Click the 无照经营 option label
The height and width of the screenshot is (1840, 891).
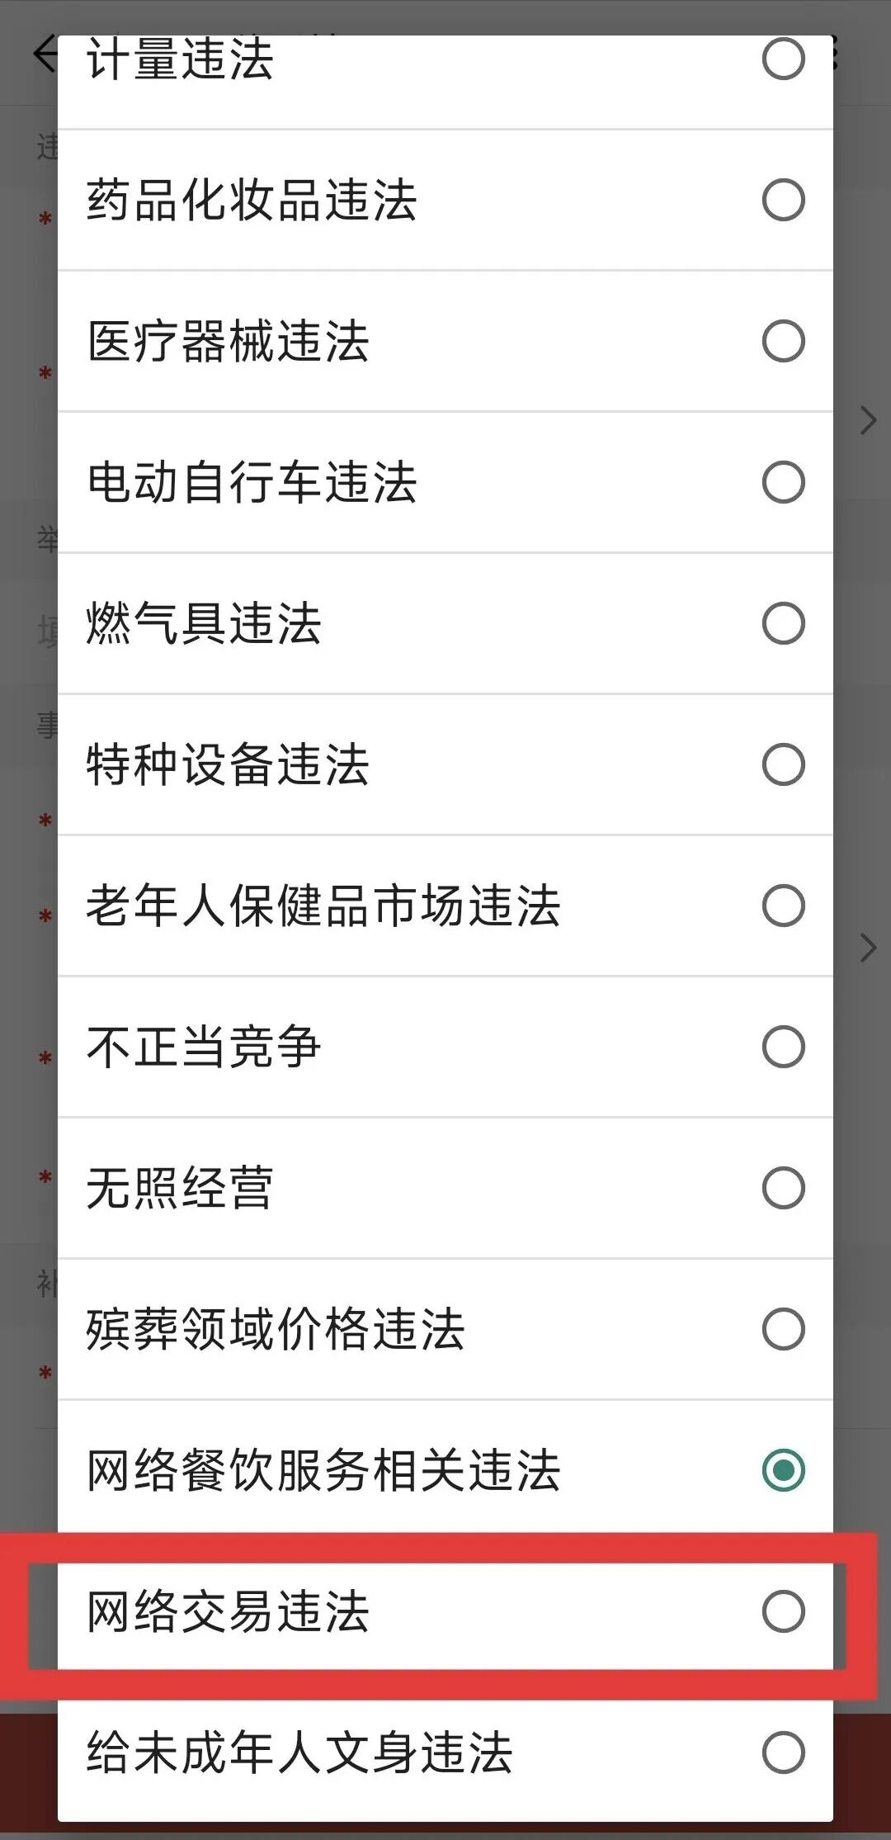point(180,1188)
